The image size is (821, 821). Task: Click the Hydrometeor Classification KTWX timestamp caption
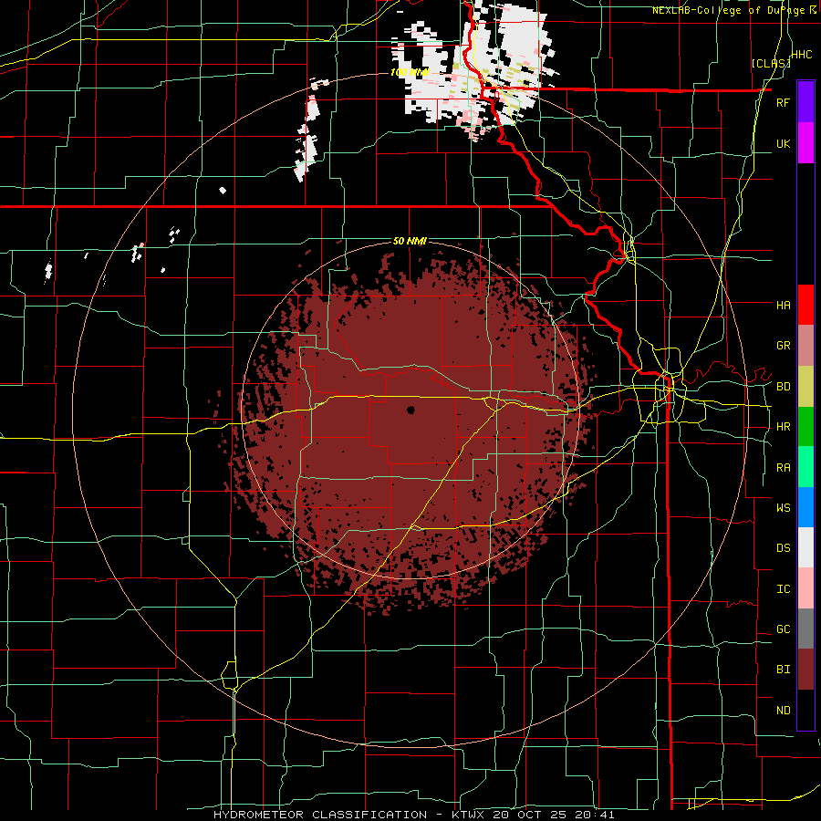click(x=413, y=815)
